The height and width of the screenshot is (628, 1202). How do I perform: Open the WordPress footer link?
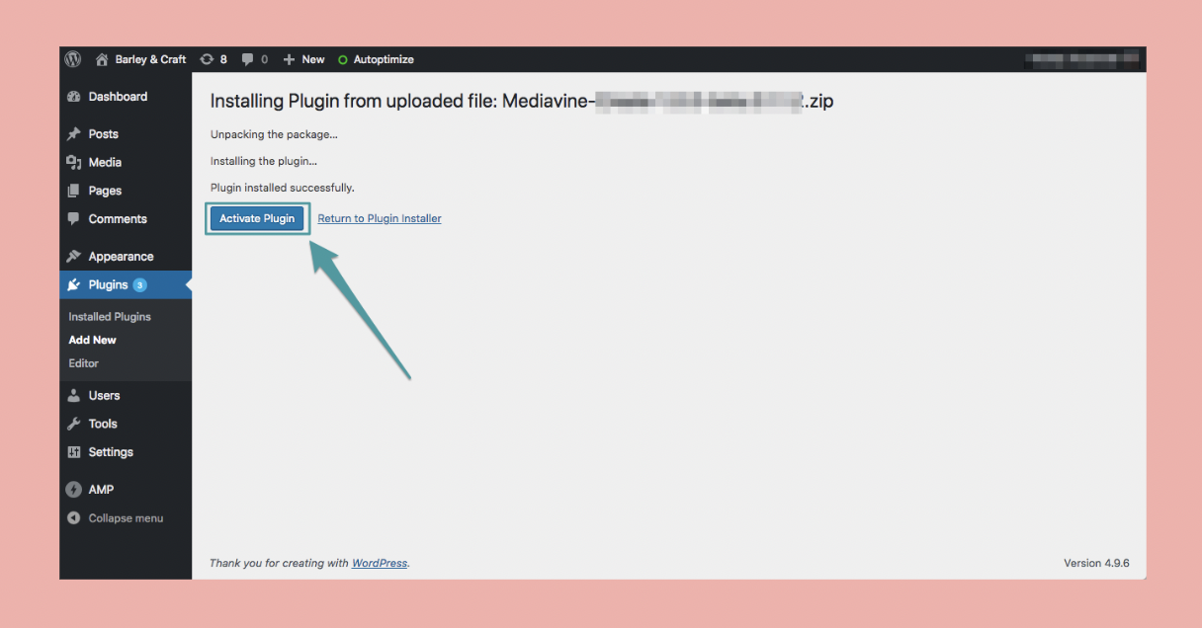click(380, 563)
